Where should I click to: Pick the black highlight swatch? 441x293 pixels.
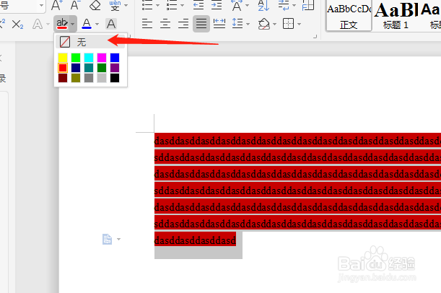tap(115, 78)
